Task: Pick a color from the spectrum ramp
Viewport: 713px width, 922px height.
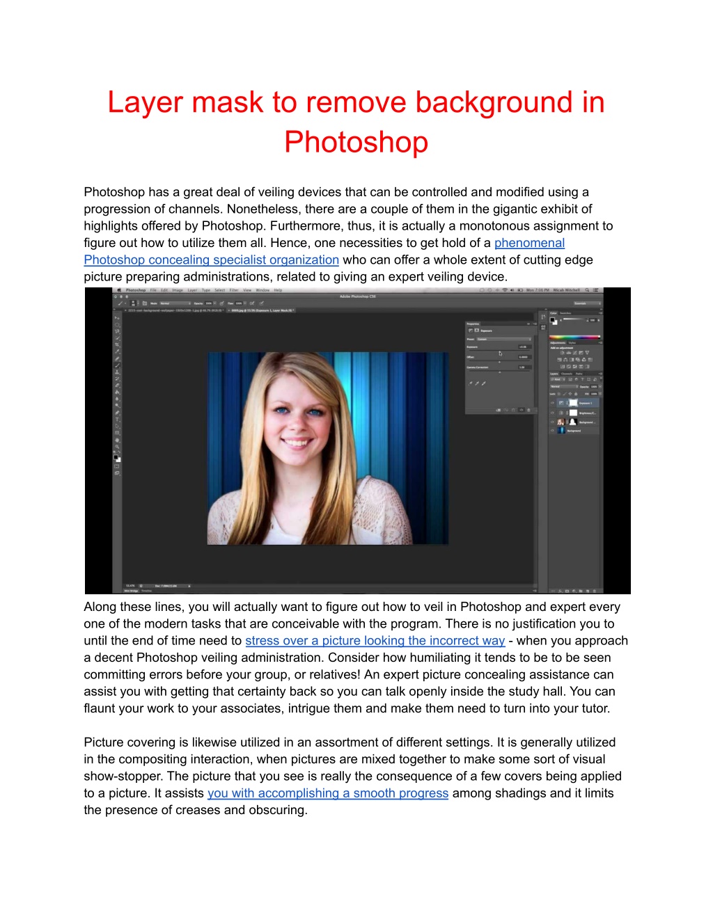Action: [x=575, y=337]
